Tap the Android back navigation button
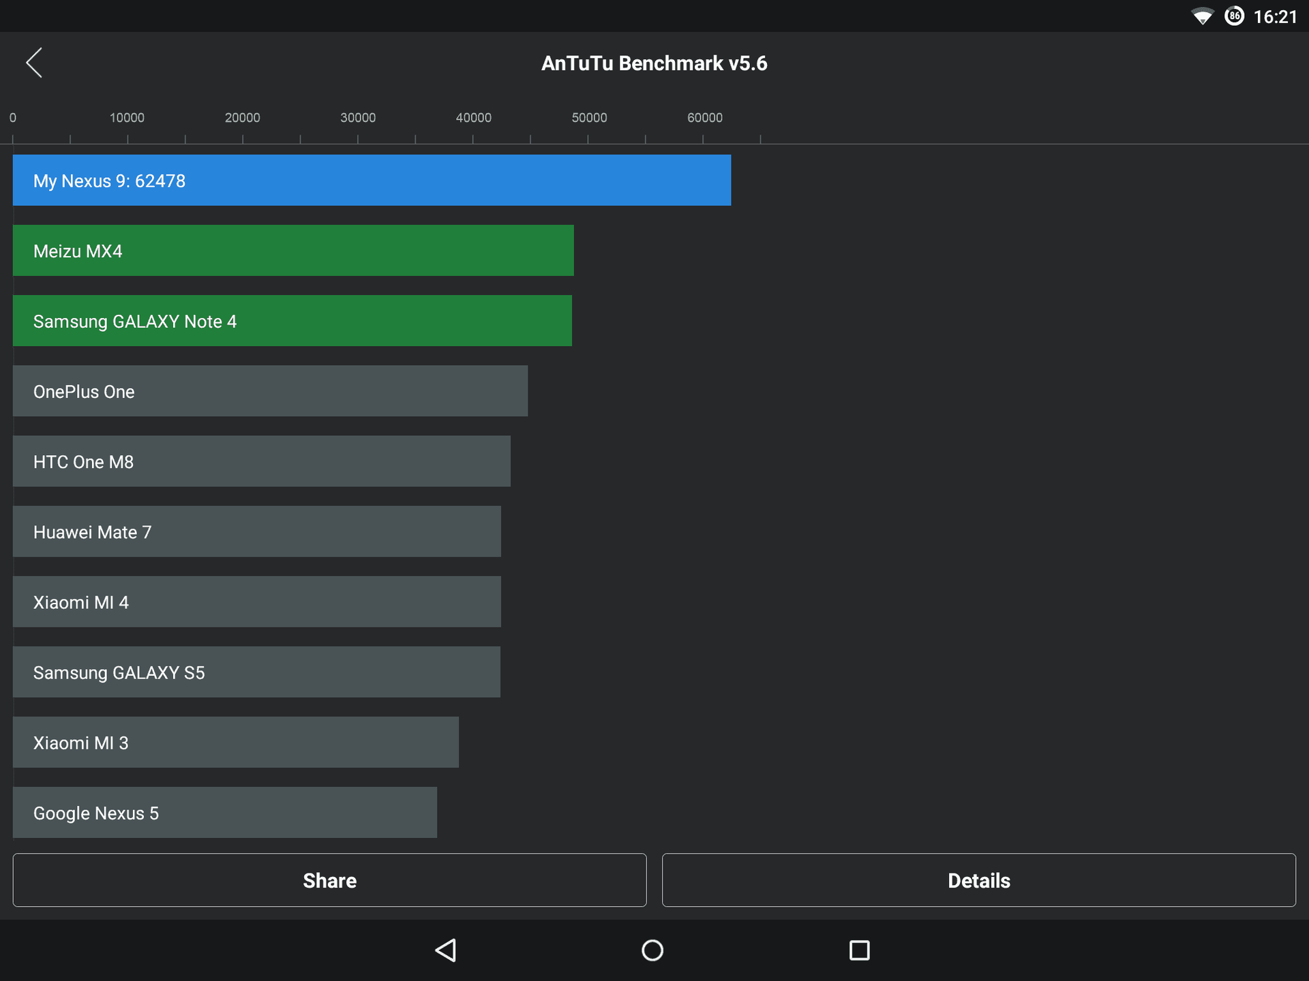This screenshot has width=1309, height=981. 446,950
